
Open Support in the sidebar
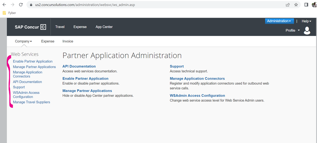point(19,87)
